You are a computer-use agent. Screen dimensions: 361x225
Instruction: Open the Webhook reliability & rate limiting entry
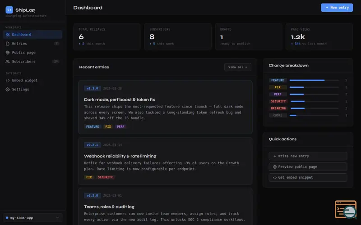[x=165, y=161]
